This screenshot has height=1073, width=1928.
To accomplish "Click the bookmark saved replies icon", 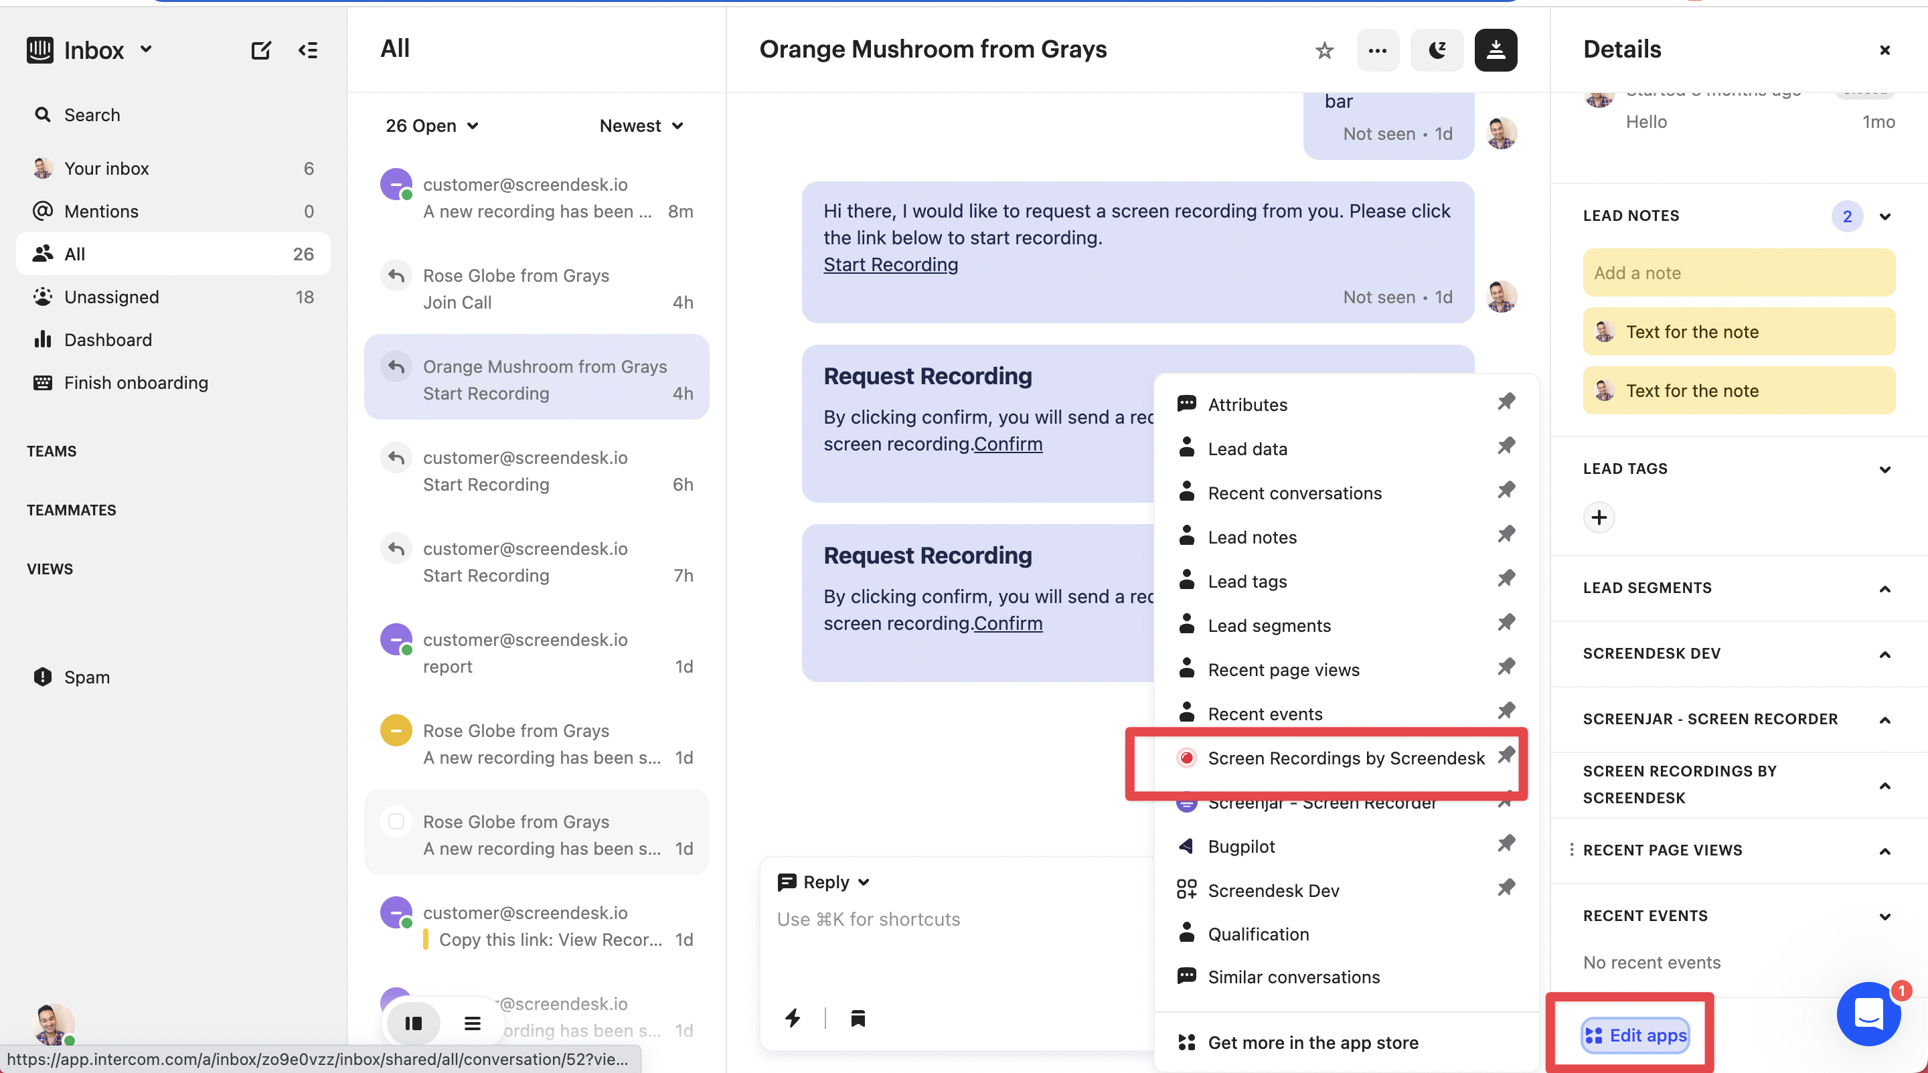I will pos(858,1017).
